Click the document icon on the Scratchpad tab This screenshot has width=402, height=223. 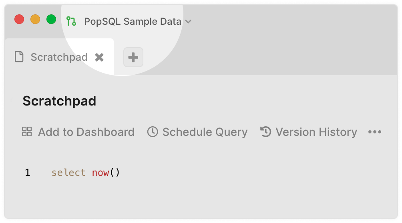pos(19,57)
